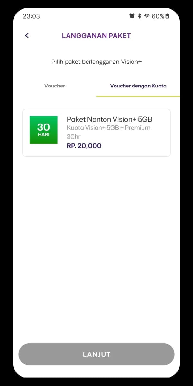
Task: Click the Paket Nonton Vision+ 5GB title
Action: coord(109,119)
